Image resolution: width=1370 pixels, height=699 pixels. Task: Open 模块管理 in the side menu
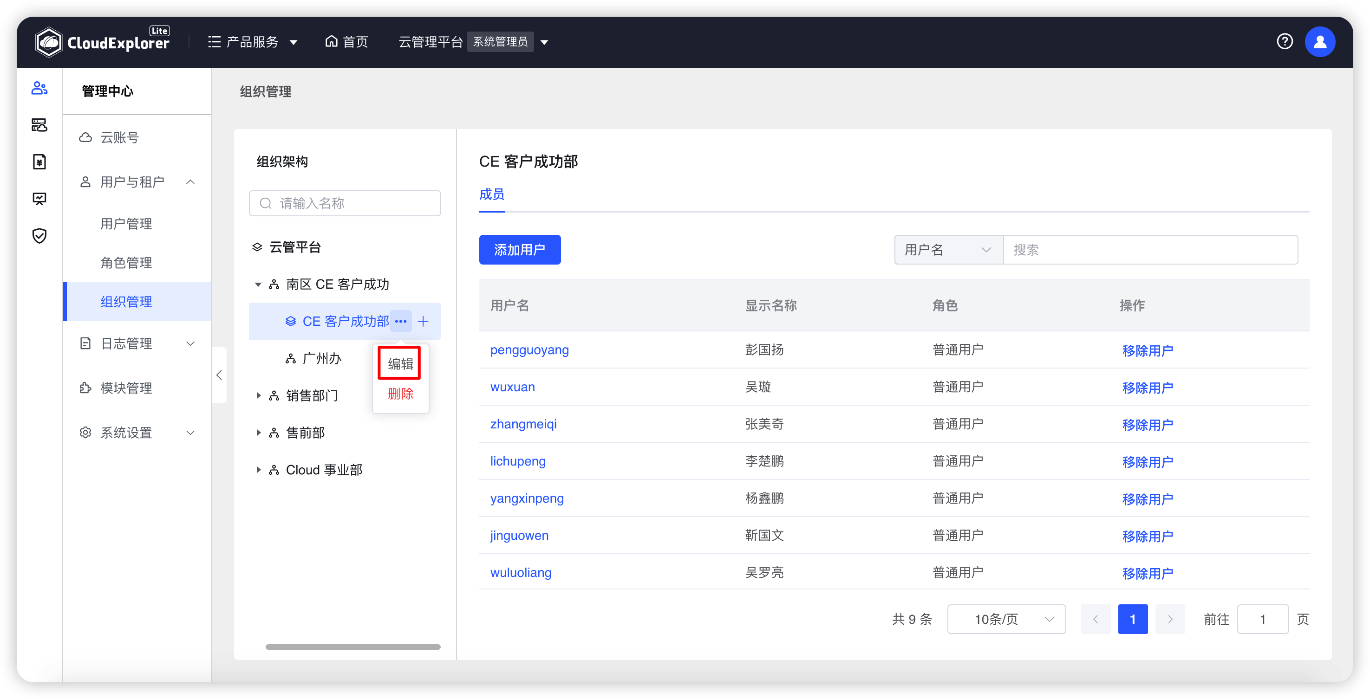click(127, 388)
